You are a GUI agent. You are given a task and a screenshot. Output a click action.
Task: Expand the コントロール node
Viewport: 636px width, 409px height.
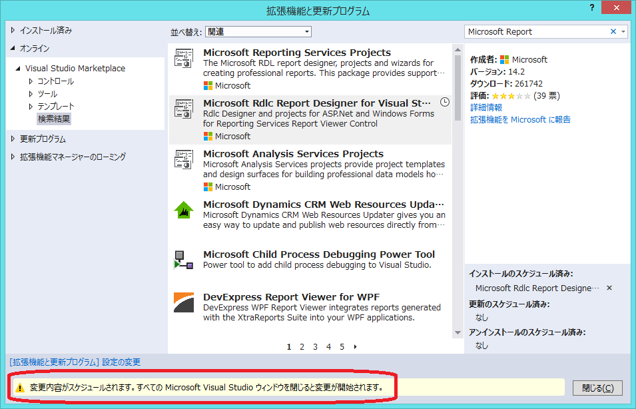(31, 81)
